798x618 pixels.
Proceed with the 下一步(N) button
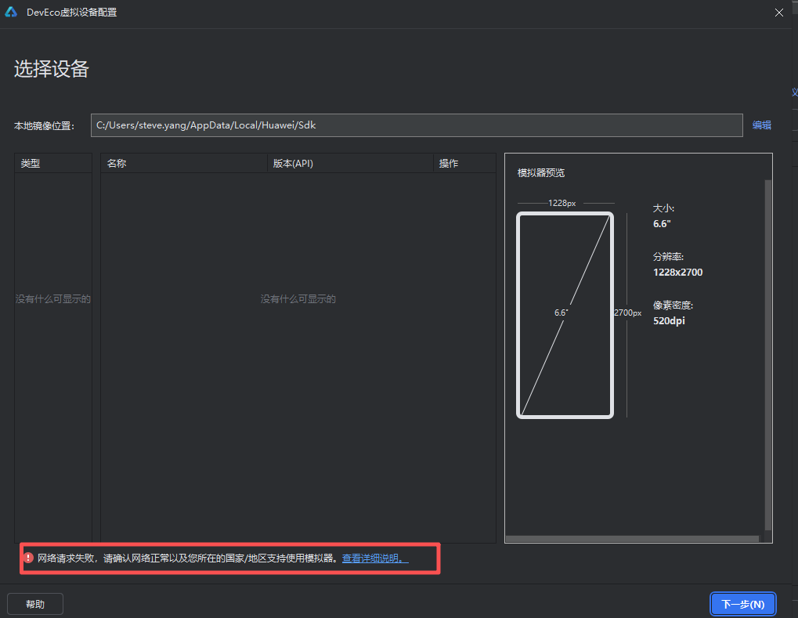pos(742,604)
